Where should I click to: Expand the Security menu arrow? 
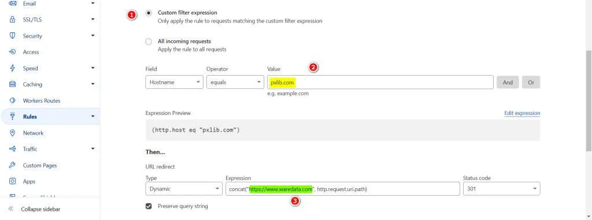[x=93, y=35]
